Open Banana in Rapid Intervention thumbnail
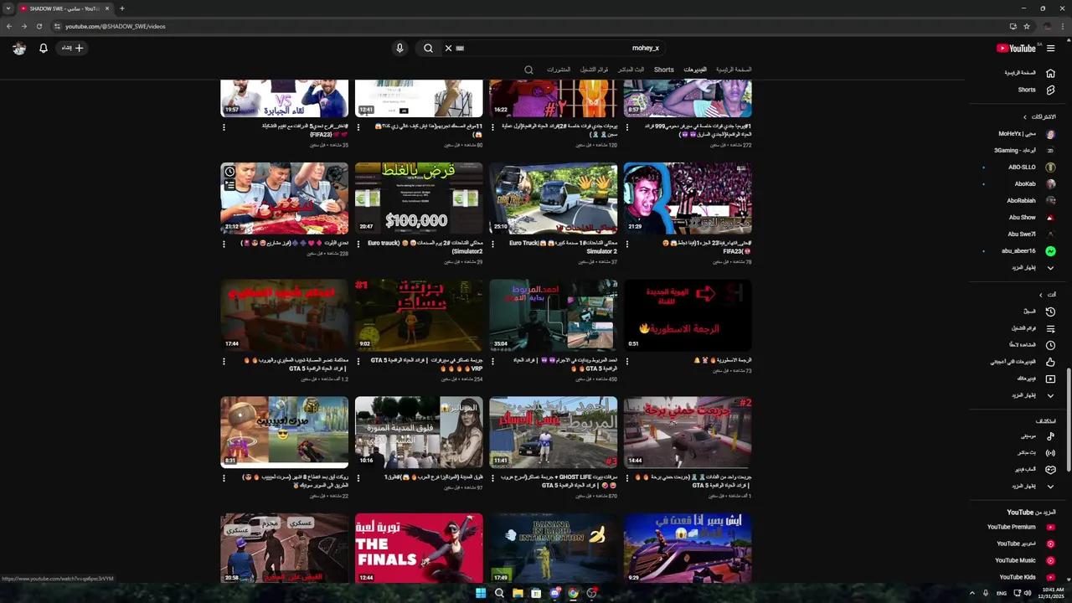1072x603 pixels. pyautogui.click(x=554, y=549)
